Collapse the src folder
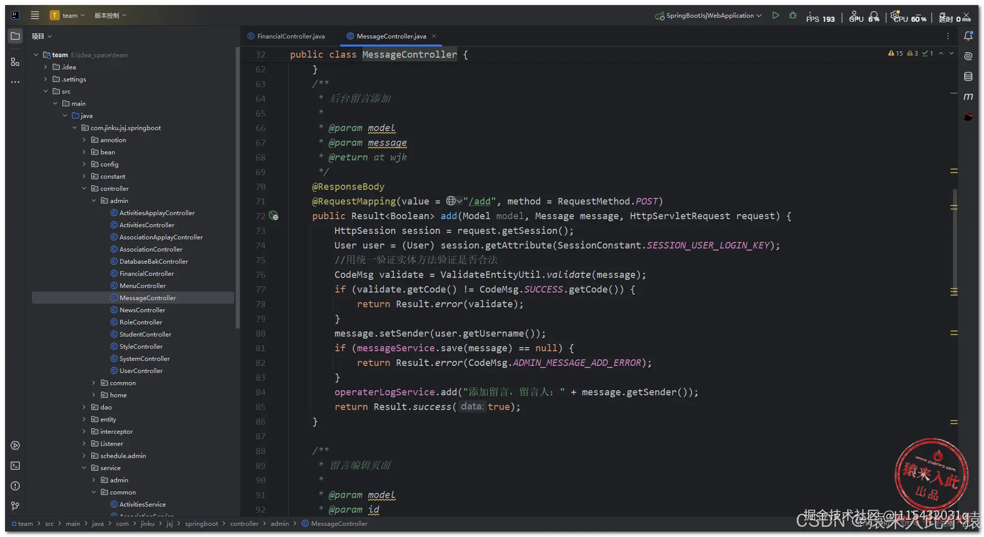Viewport: 984px width, 537px height. click(46, 91)
